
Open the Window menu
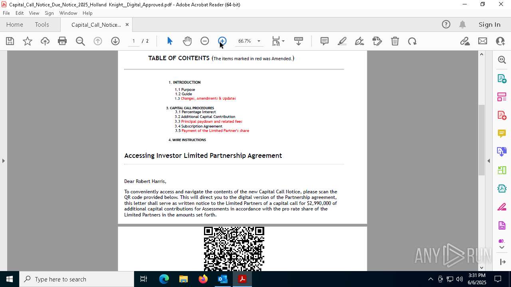coord(68,13)
